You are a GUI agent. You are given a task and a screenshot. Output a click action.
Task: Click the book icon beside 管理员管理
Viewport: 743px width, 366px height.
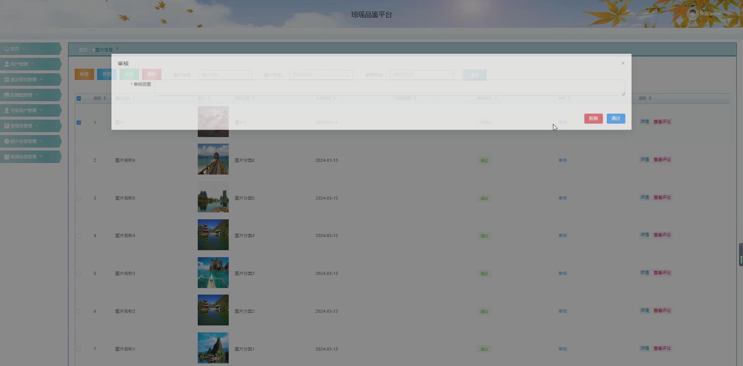(7, 126)
